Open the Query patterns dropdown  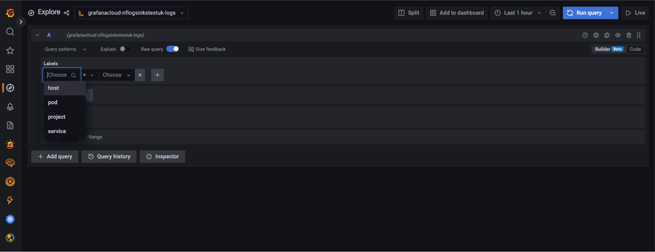coord(65,49)
